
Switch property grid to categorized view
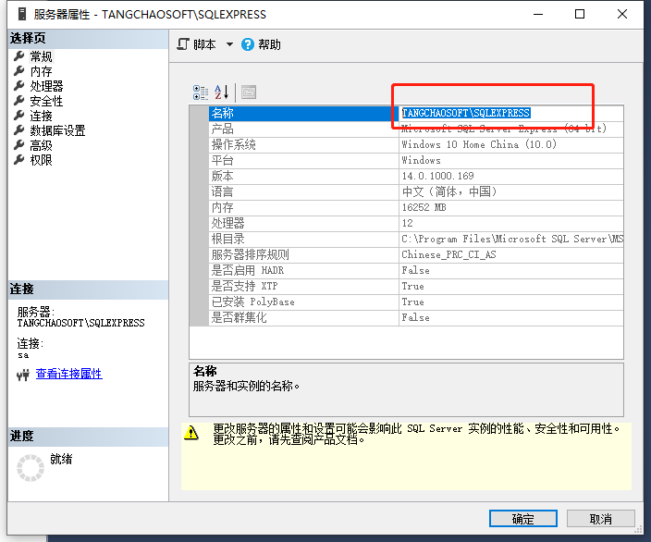click(201, 92)
